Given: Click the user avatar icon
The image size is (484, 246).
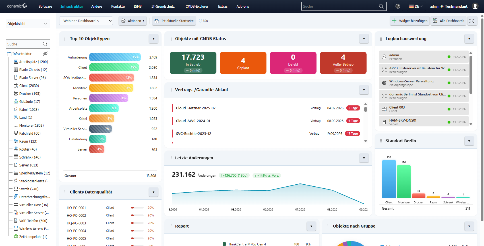Looking at the screenshot, I should tap(475, 6).
